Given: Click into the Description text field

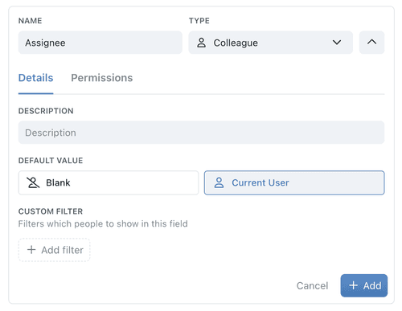Looking at the screenshot, I should click(201, 133).
